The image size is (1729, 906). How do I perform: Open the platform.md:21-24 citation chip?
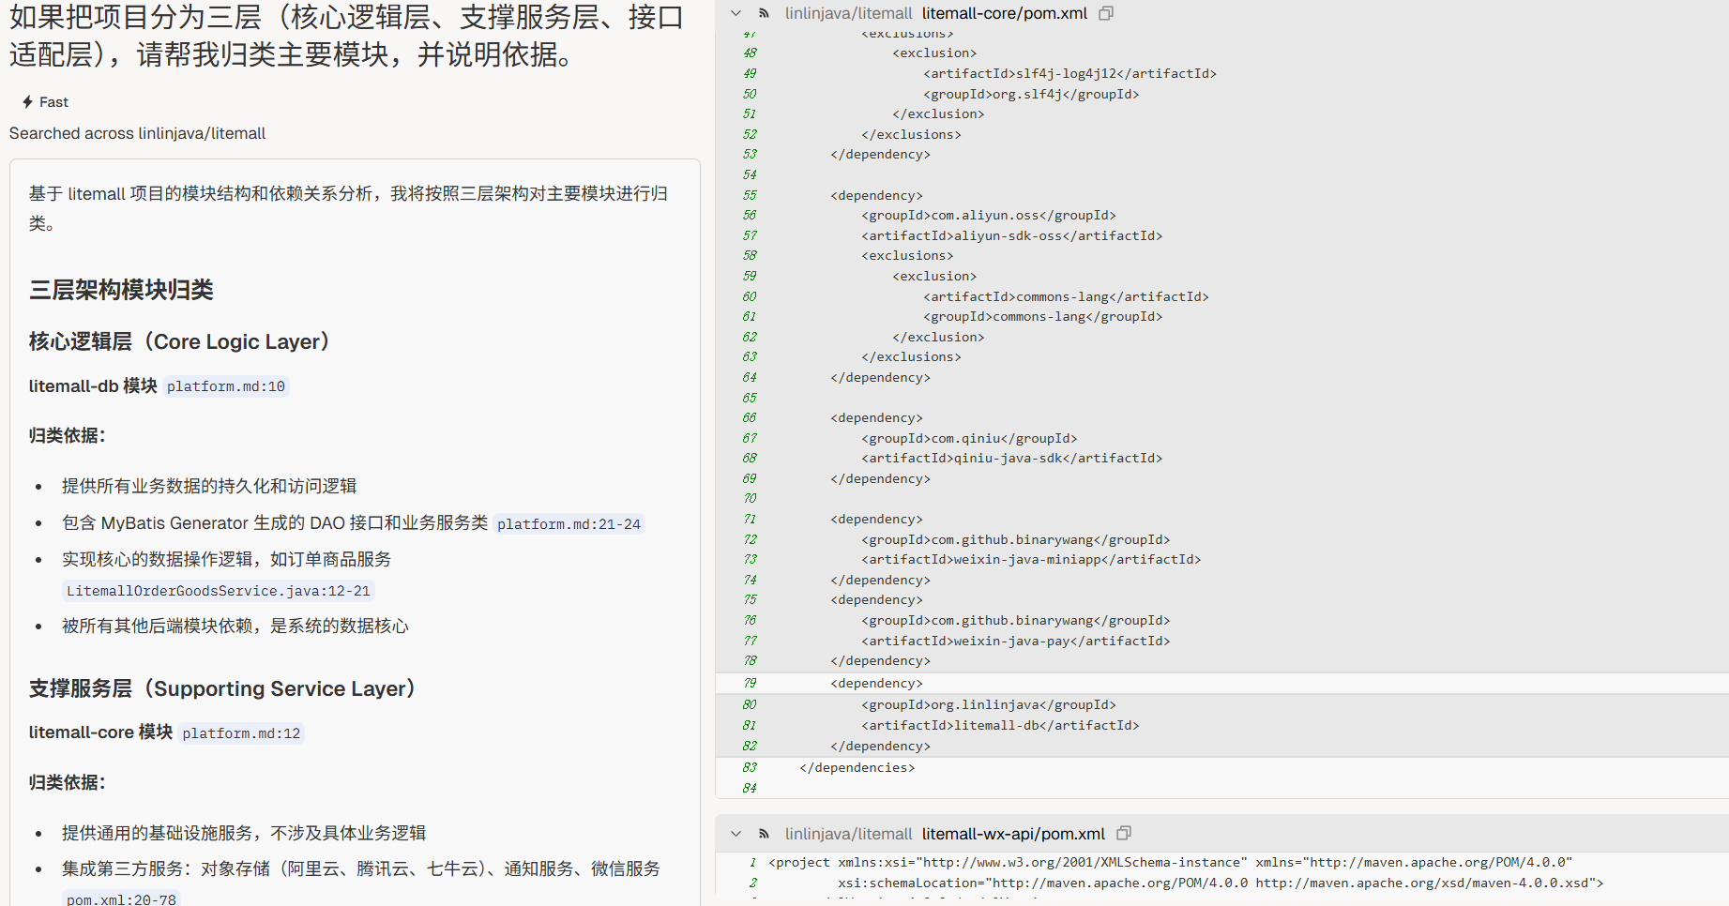click(x=569, y=524)
